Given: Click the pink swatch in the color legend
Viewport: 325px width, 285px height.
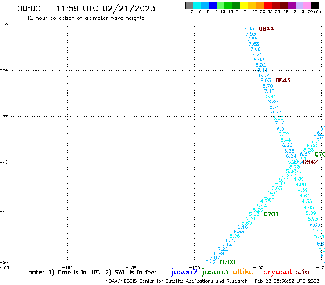Looking at the screenshot, I should (x=307, y=6).
